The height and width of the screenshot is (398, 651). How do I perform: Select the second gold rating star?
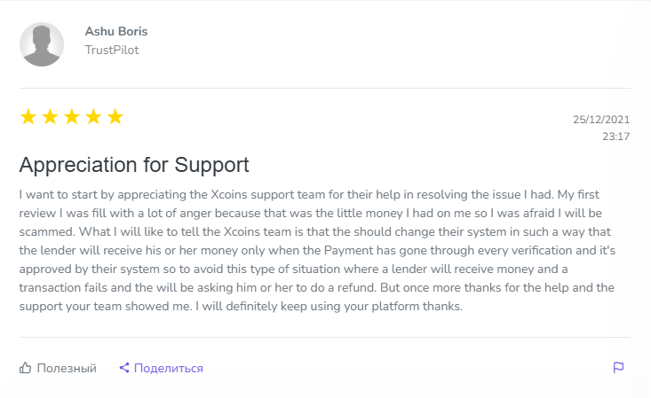pyautogui.click(x=50, y=117)
